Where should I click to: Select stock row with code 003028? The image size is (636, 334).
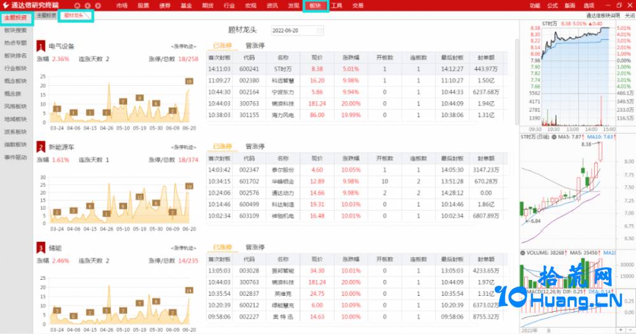click(x=357, y=270)
